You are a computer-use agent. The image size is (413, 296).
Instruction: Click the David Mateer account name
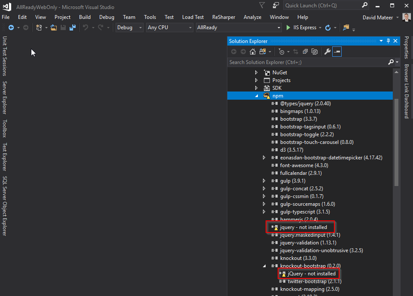tap(378, 17)
